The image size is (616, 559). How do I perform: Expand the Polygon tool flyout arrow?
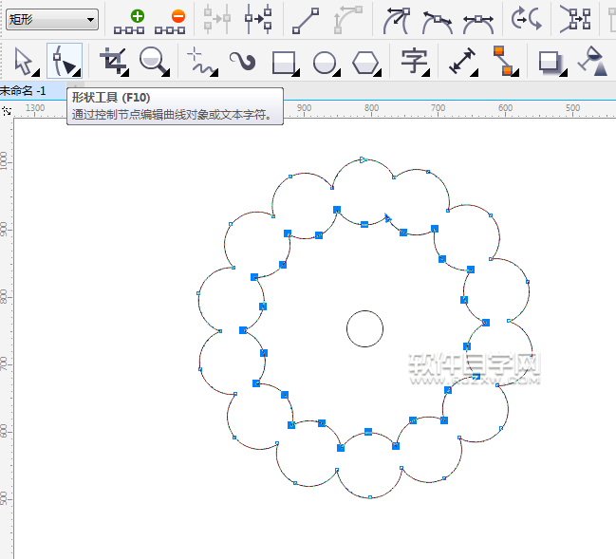(378, 72)
